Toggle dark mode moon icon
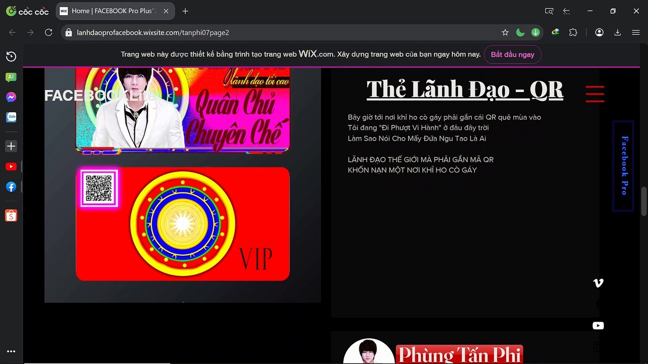The height and width of the screenshot is (364, 648). [x=520, y=32]
